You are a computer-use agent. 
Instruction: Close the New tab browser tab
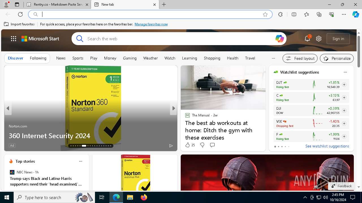(x=154, y=5)
